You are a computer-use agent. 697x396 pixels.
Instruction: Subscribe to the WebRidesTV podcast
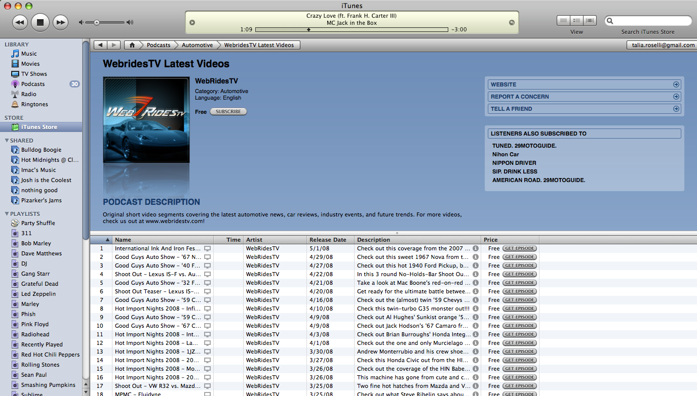click(x=228, y=112)
